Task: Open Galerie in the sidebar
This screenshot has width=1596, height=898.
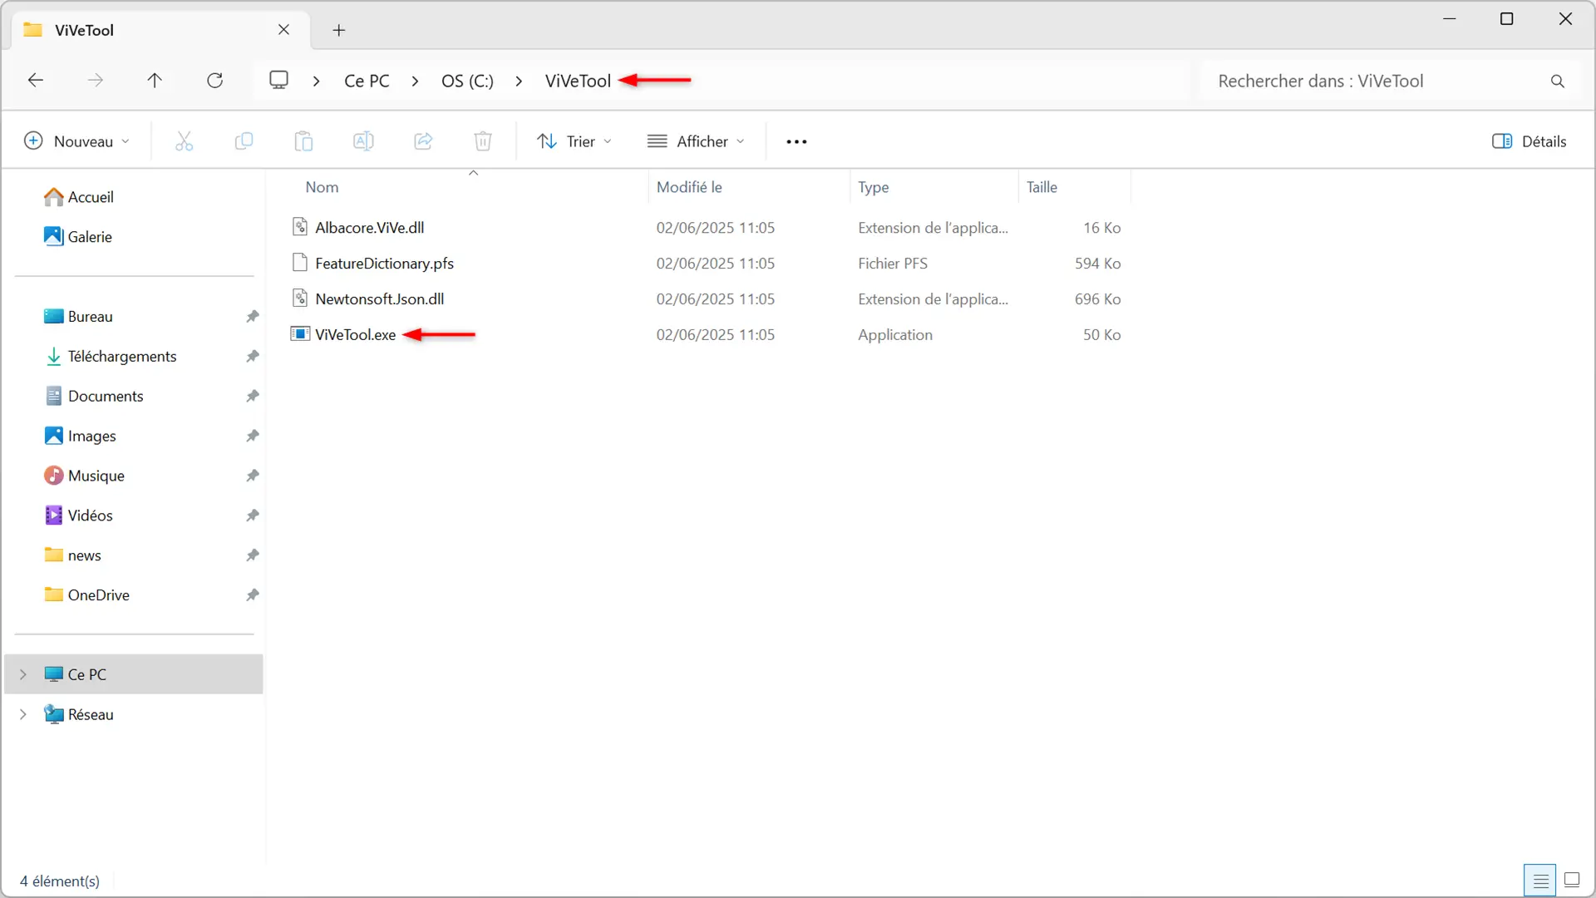Action: coord(90,237)
